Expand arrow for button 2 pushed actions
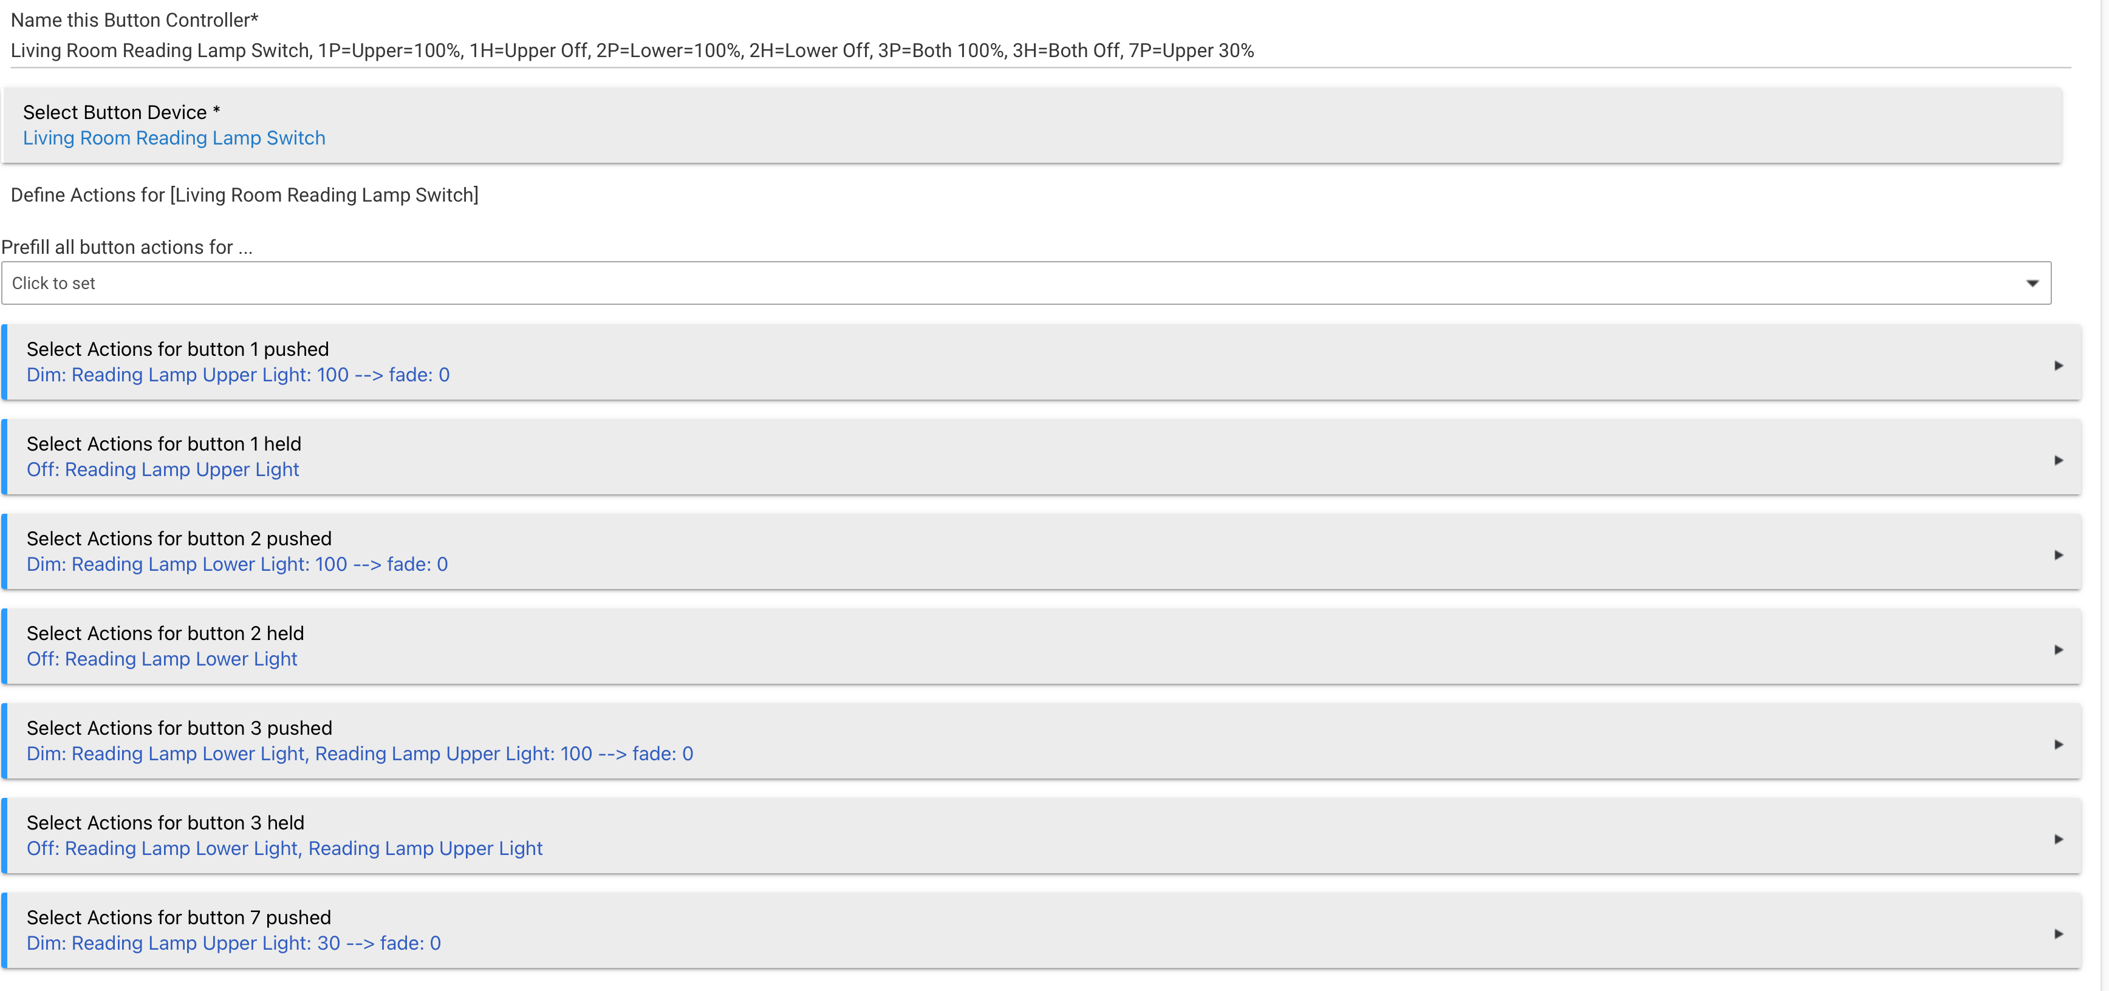This screenshot has width=2109, height=991. click(x=2058, y=556)
